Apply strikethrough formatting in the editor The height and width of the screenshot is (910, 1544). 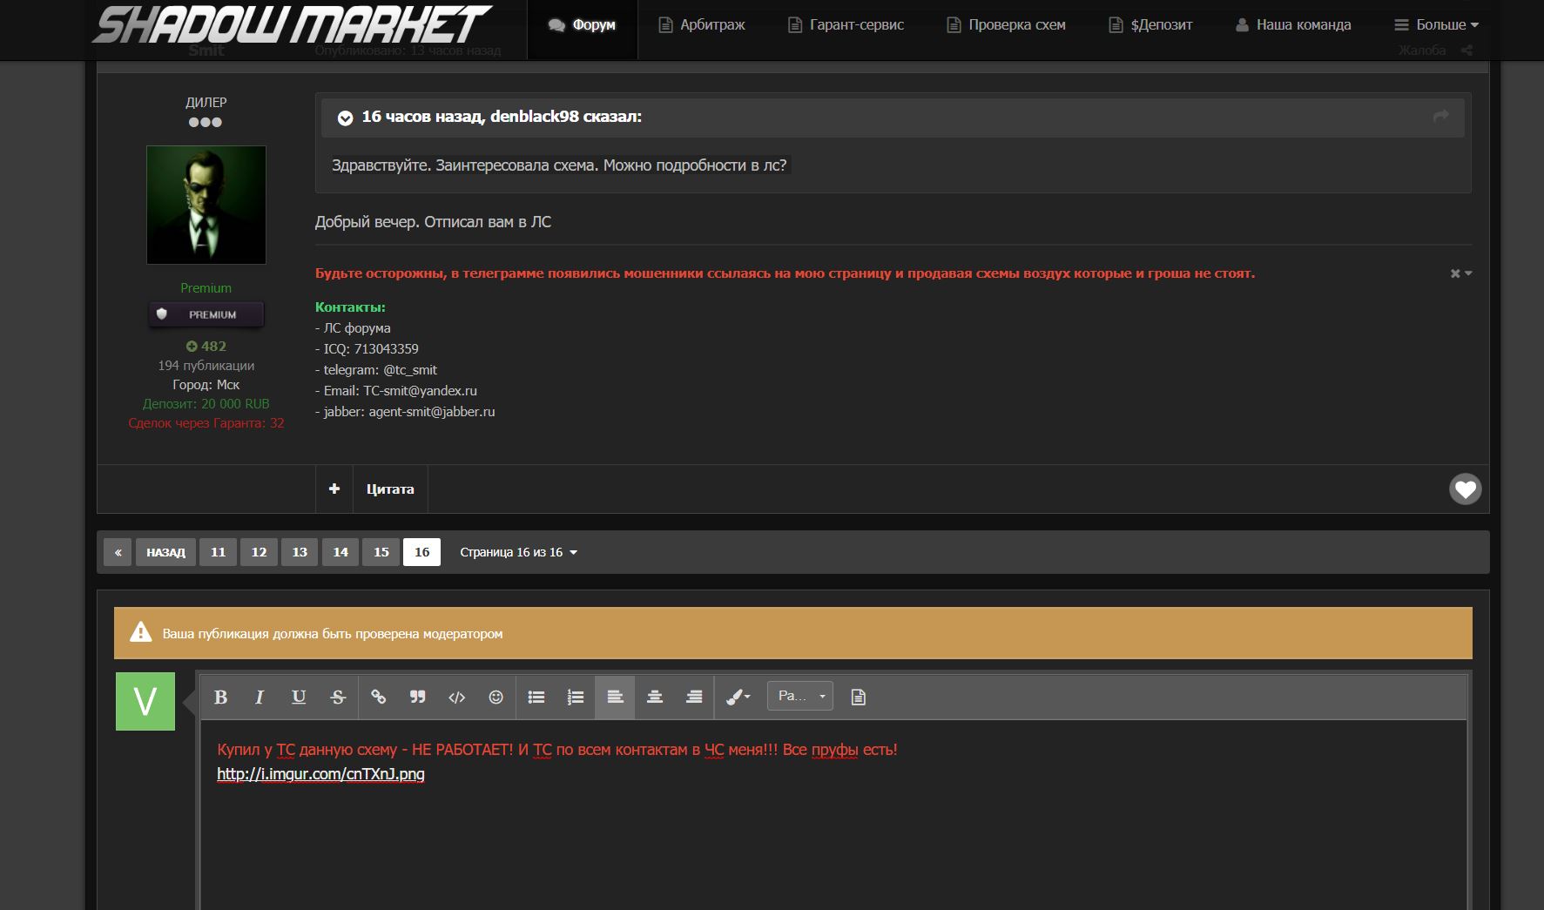coord(338,697)
